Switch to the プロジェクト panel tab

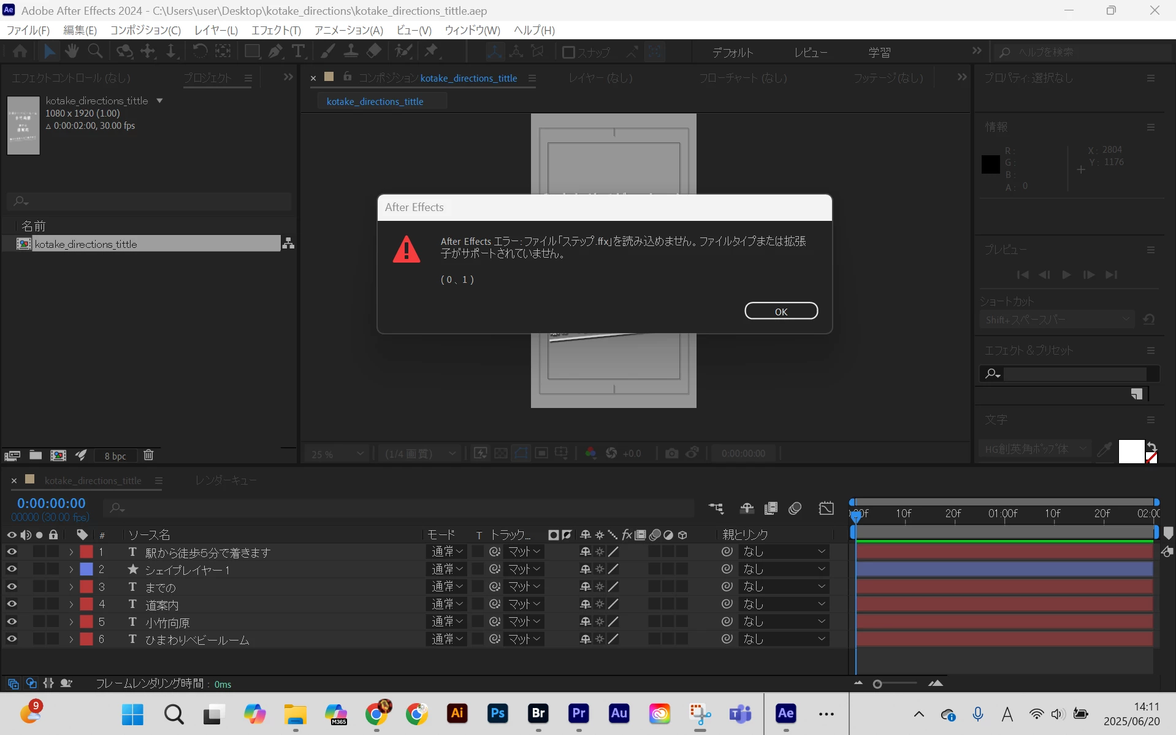pyautogui.click(x=207, y=78)
